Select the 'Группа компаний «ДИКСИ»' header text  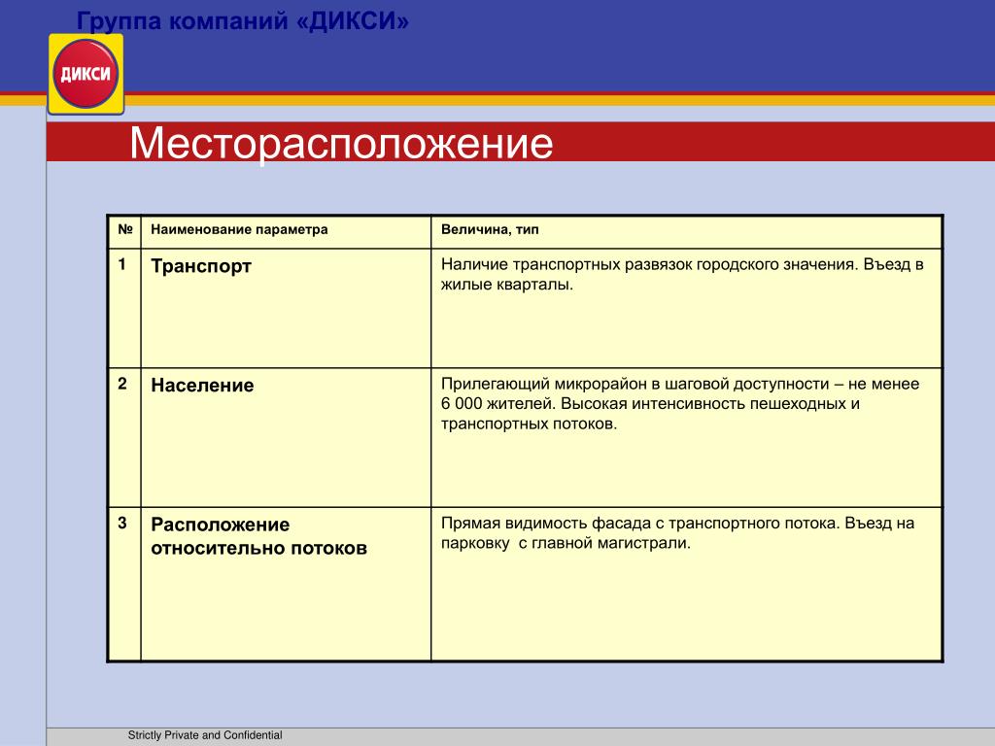click(x=242, y=21)
